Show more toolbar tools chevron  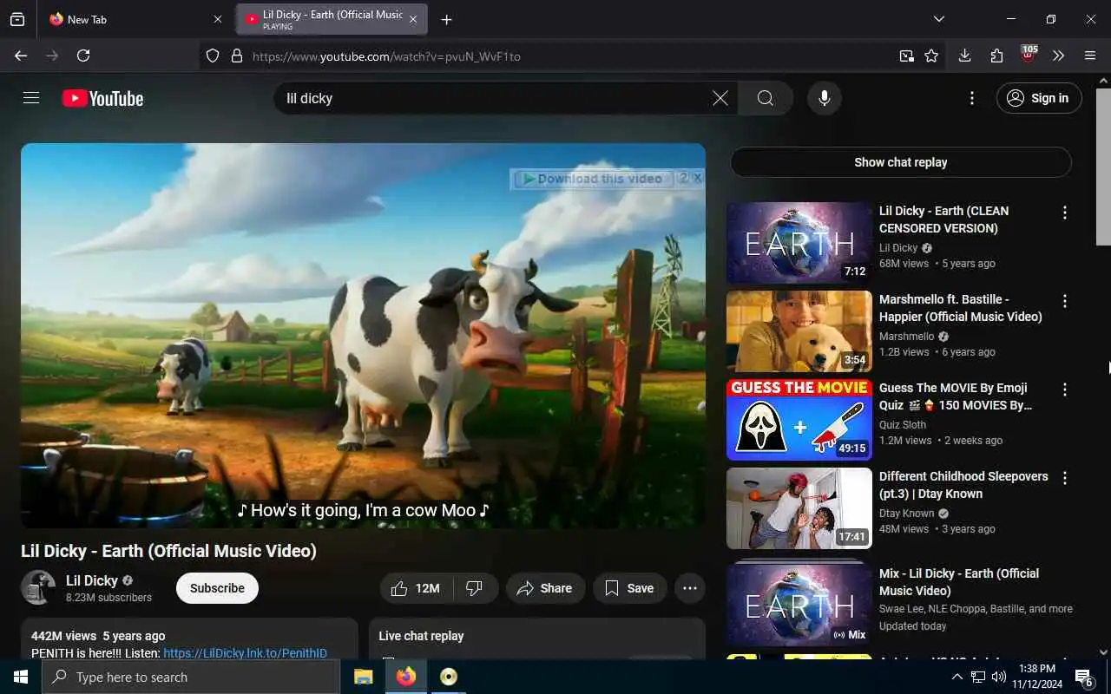(1059, 56)
